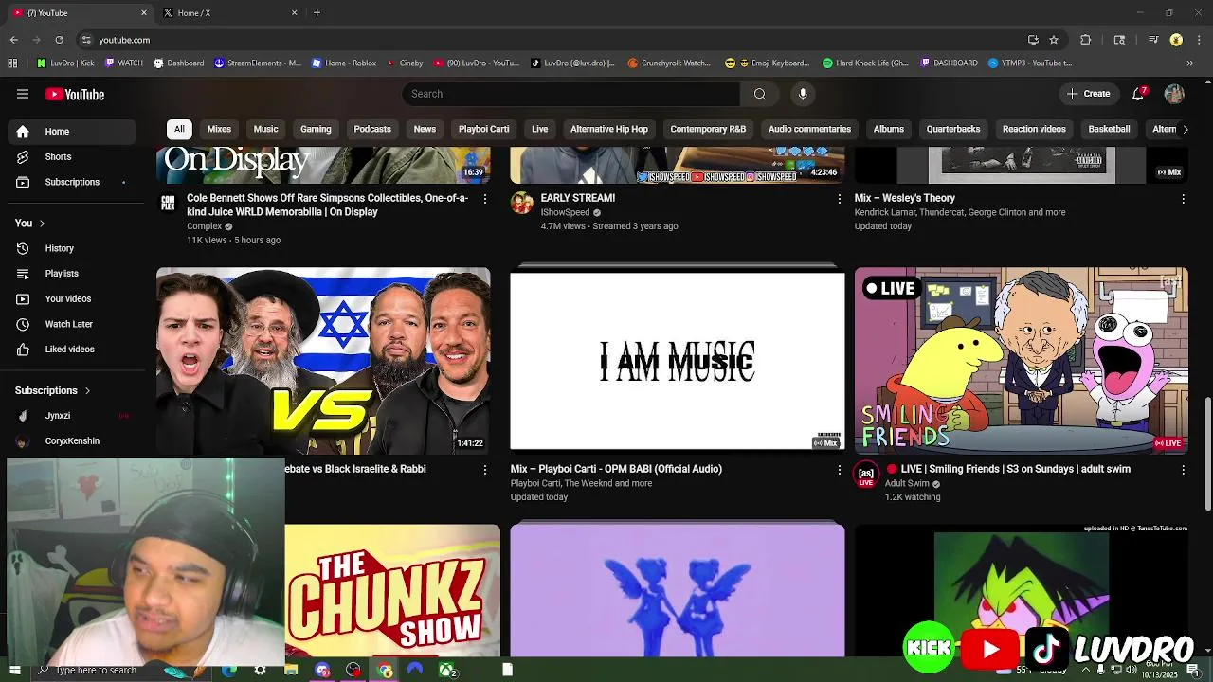
Task: Bookmark this page with star icon
Action: [1054, 40]
